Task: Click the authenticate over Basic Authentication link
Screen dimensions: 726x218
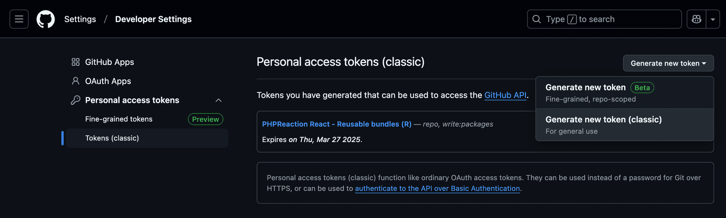Action: pos(437,188)
